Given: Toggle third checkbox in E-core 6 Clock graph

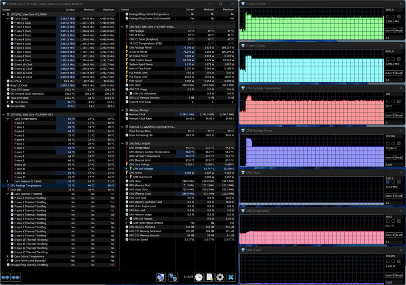Looking at the screenshot, I should [x=399, y=59].
